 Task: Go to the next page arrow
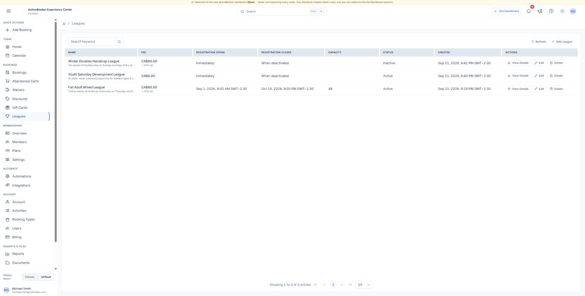pos(342,285)
